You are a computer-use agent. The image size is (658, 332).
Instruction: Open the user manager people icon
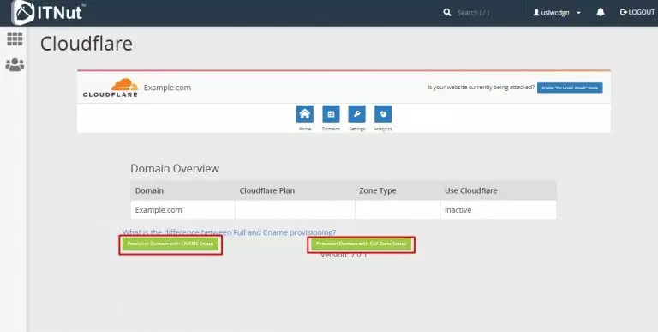[15, 64]
